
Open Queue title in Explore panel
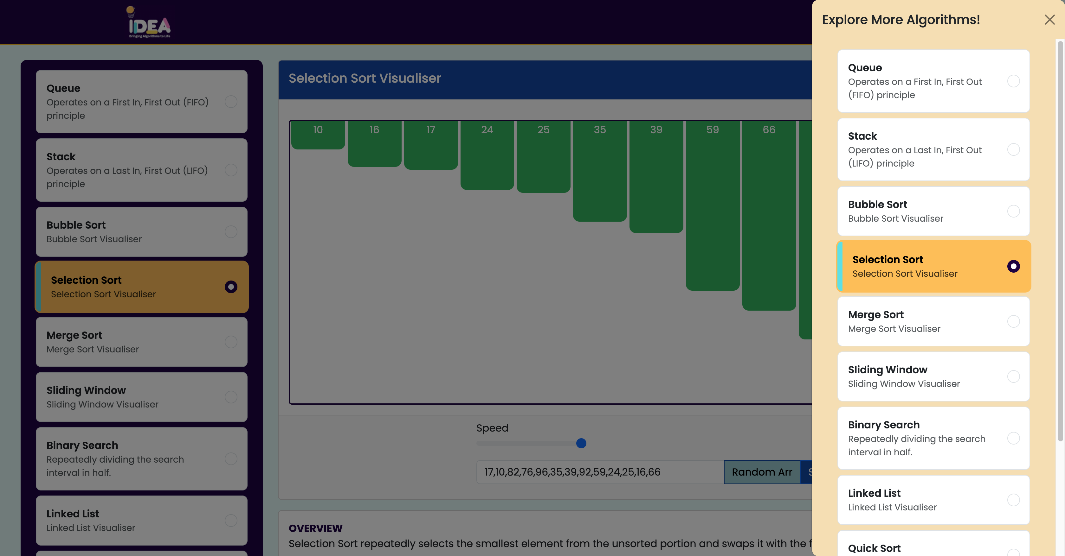pos(864,68)
